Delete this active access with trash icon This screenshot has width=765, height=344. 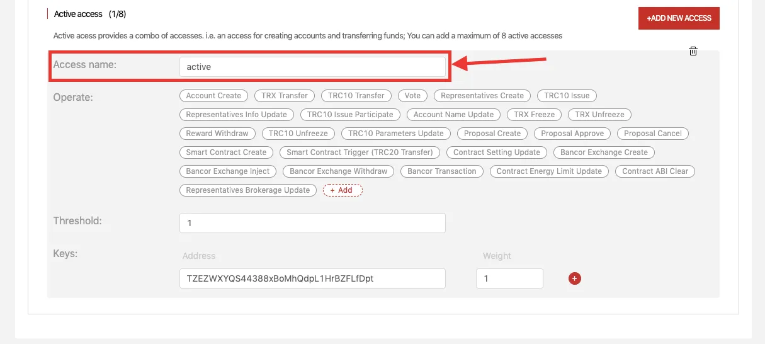coord(693,51)
